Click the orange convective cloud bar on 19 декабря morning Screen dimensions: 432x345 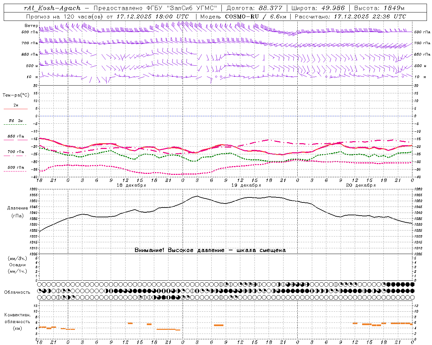219,325
